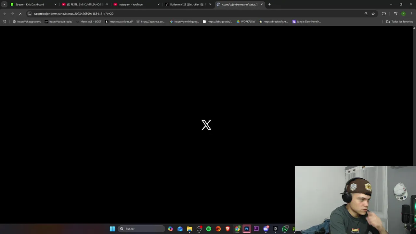
Task: Open the Men's ALL – LOOT bookmark
Action: point(88,22)
